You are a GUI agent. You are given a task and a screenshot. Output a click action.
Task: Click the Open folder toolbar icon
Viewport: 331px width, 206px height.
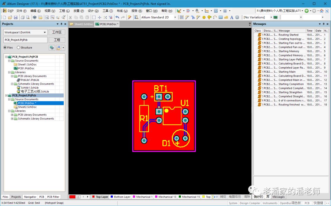10,17
